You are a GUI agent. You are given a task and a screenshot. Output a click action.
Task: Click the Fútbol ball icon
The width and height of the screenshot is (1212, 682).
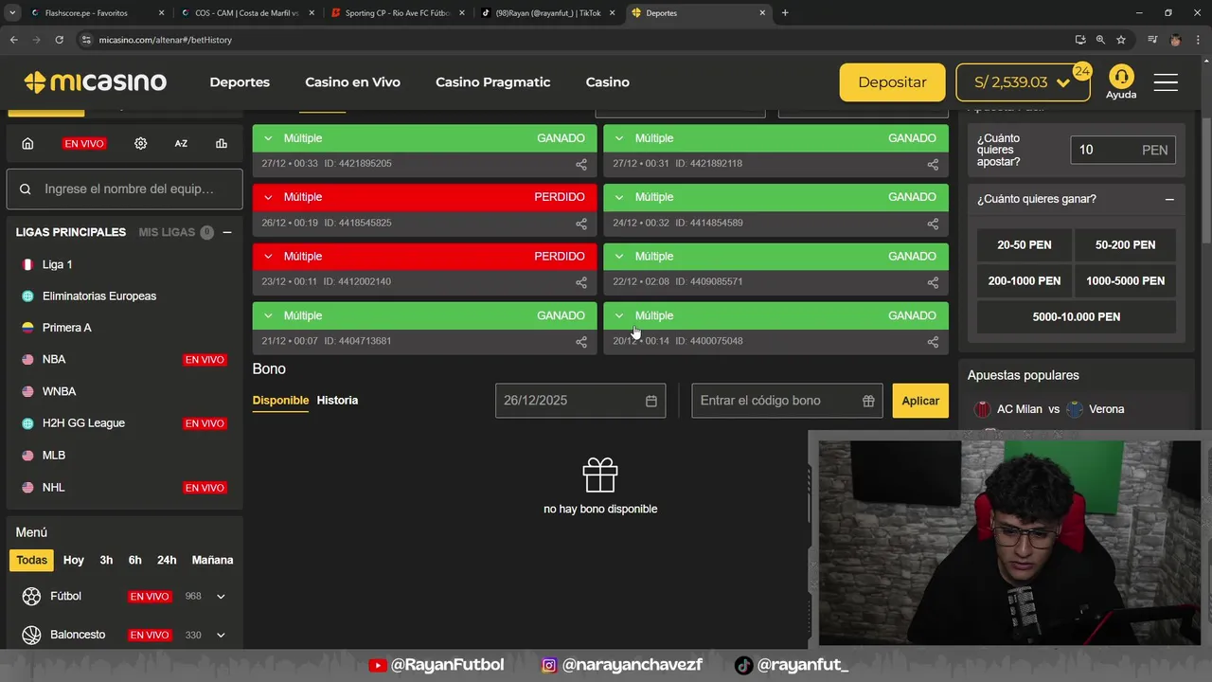click(32, 597)
